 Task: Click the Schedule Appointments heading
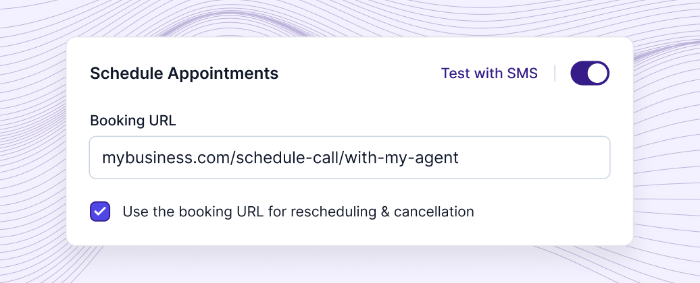pyautogui.click(x=184, y=73)
